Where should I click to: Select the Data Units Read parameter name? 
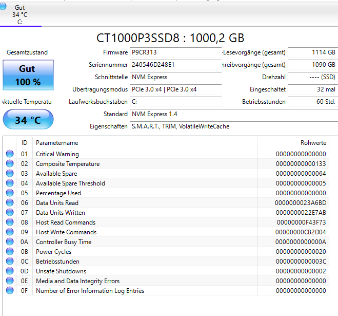[57, 203]
